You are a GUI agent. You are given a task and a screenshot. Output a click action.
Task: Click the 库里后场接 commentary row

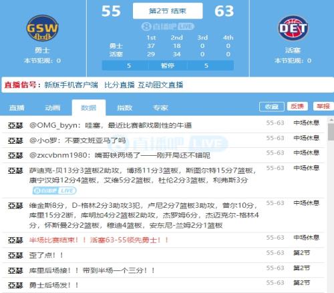(163, 270)
